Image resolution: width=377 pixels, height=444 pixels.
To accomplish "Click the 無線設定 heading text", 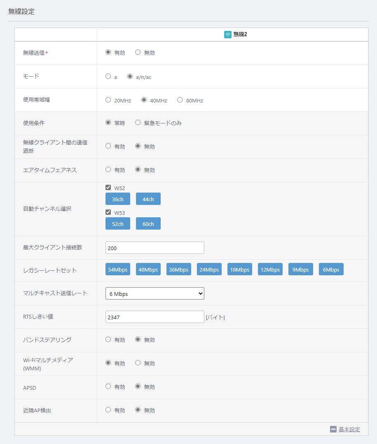I will 21,12.
